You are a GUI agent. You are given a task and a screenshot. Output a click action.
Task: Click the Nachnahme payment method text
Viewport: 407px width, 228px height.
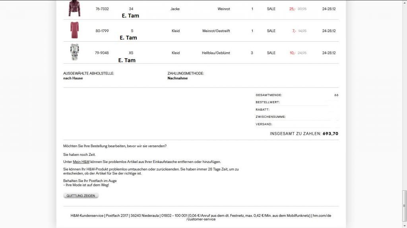pos(178,78)
